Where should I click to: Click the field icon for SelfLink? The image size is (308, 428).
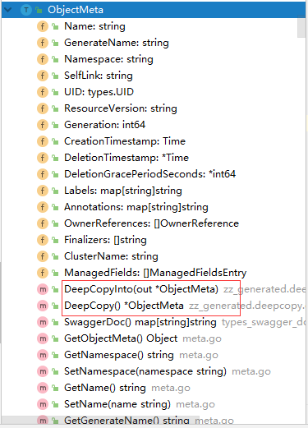pyautogui.click(x=43, y=76)
